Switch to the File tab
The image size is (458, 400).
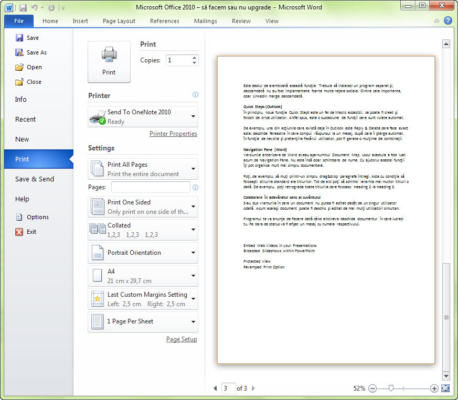19,21
